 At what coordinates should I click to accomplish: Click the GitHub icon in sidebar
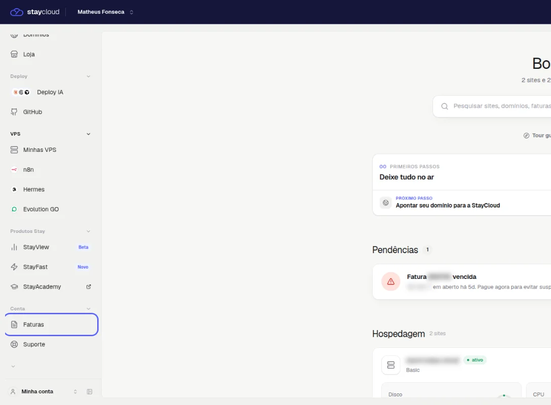[x=14, y=112]
